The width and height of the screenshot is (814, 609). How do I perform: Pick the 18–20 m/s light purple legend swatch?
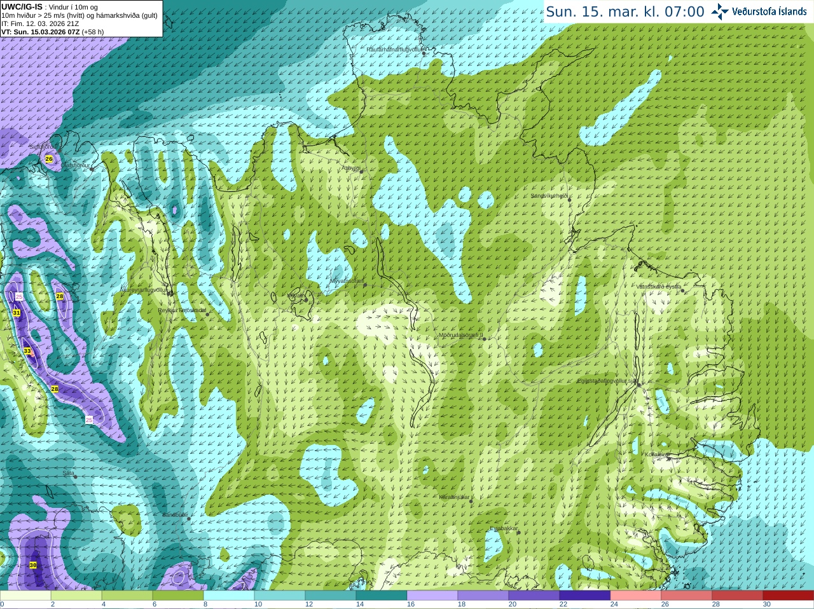coord(483,596)
